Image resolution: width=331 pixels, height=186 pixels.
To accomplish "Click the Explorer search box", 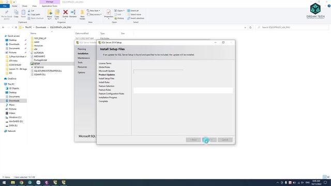I will (292, 27).
